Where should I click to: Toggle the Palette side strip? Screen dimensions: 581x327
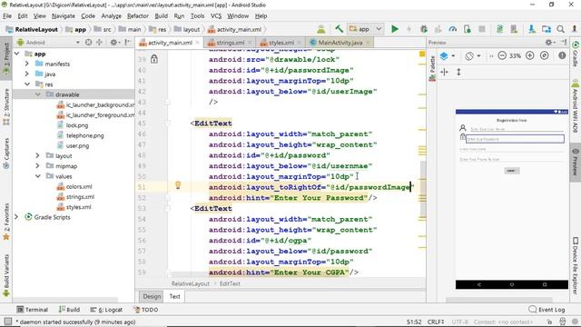[x=432, y=69]
